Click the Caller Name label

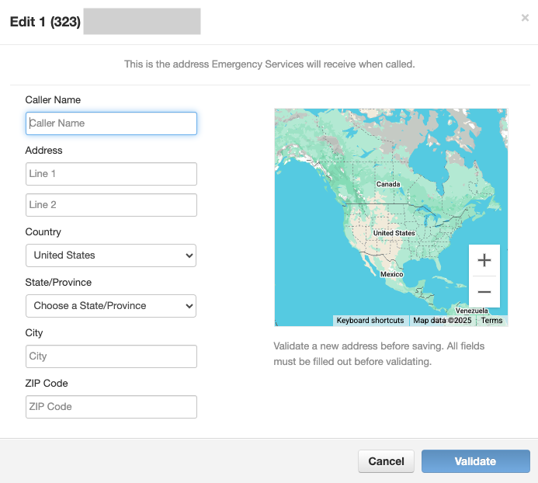point(53,100)
